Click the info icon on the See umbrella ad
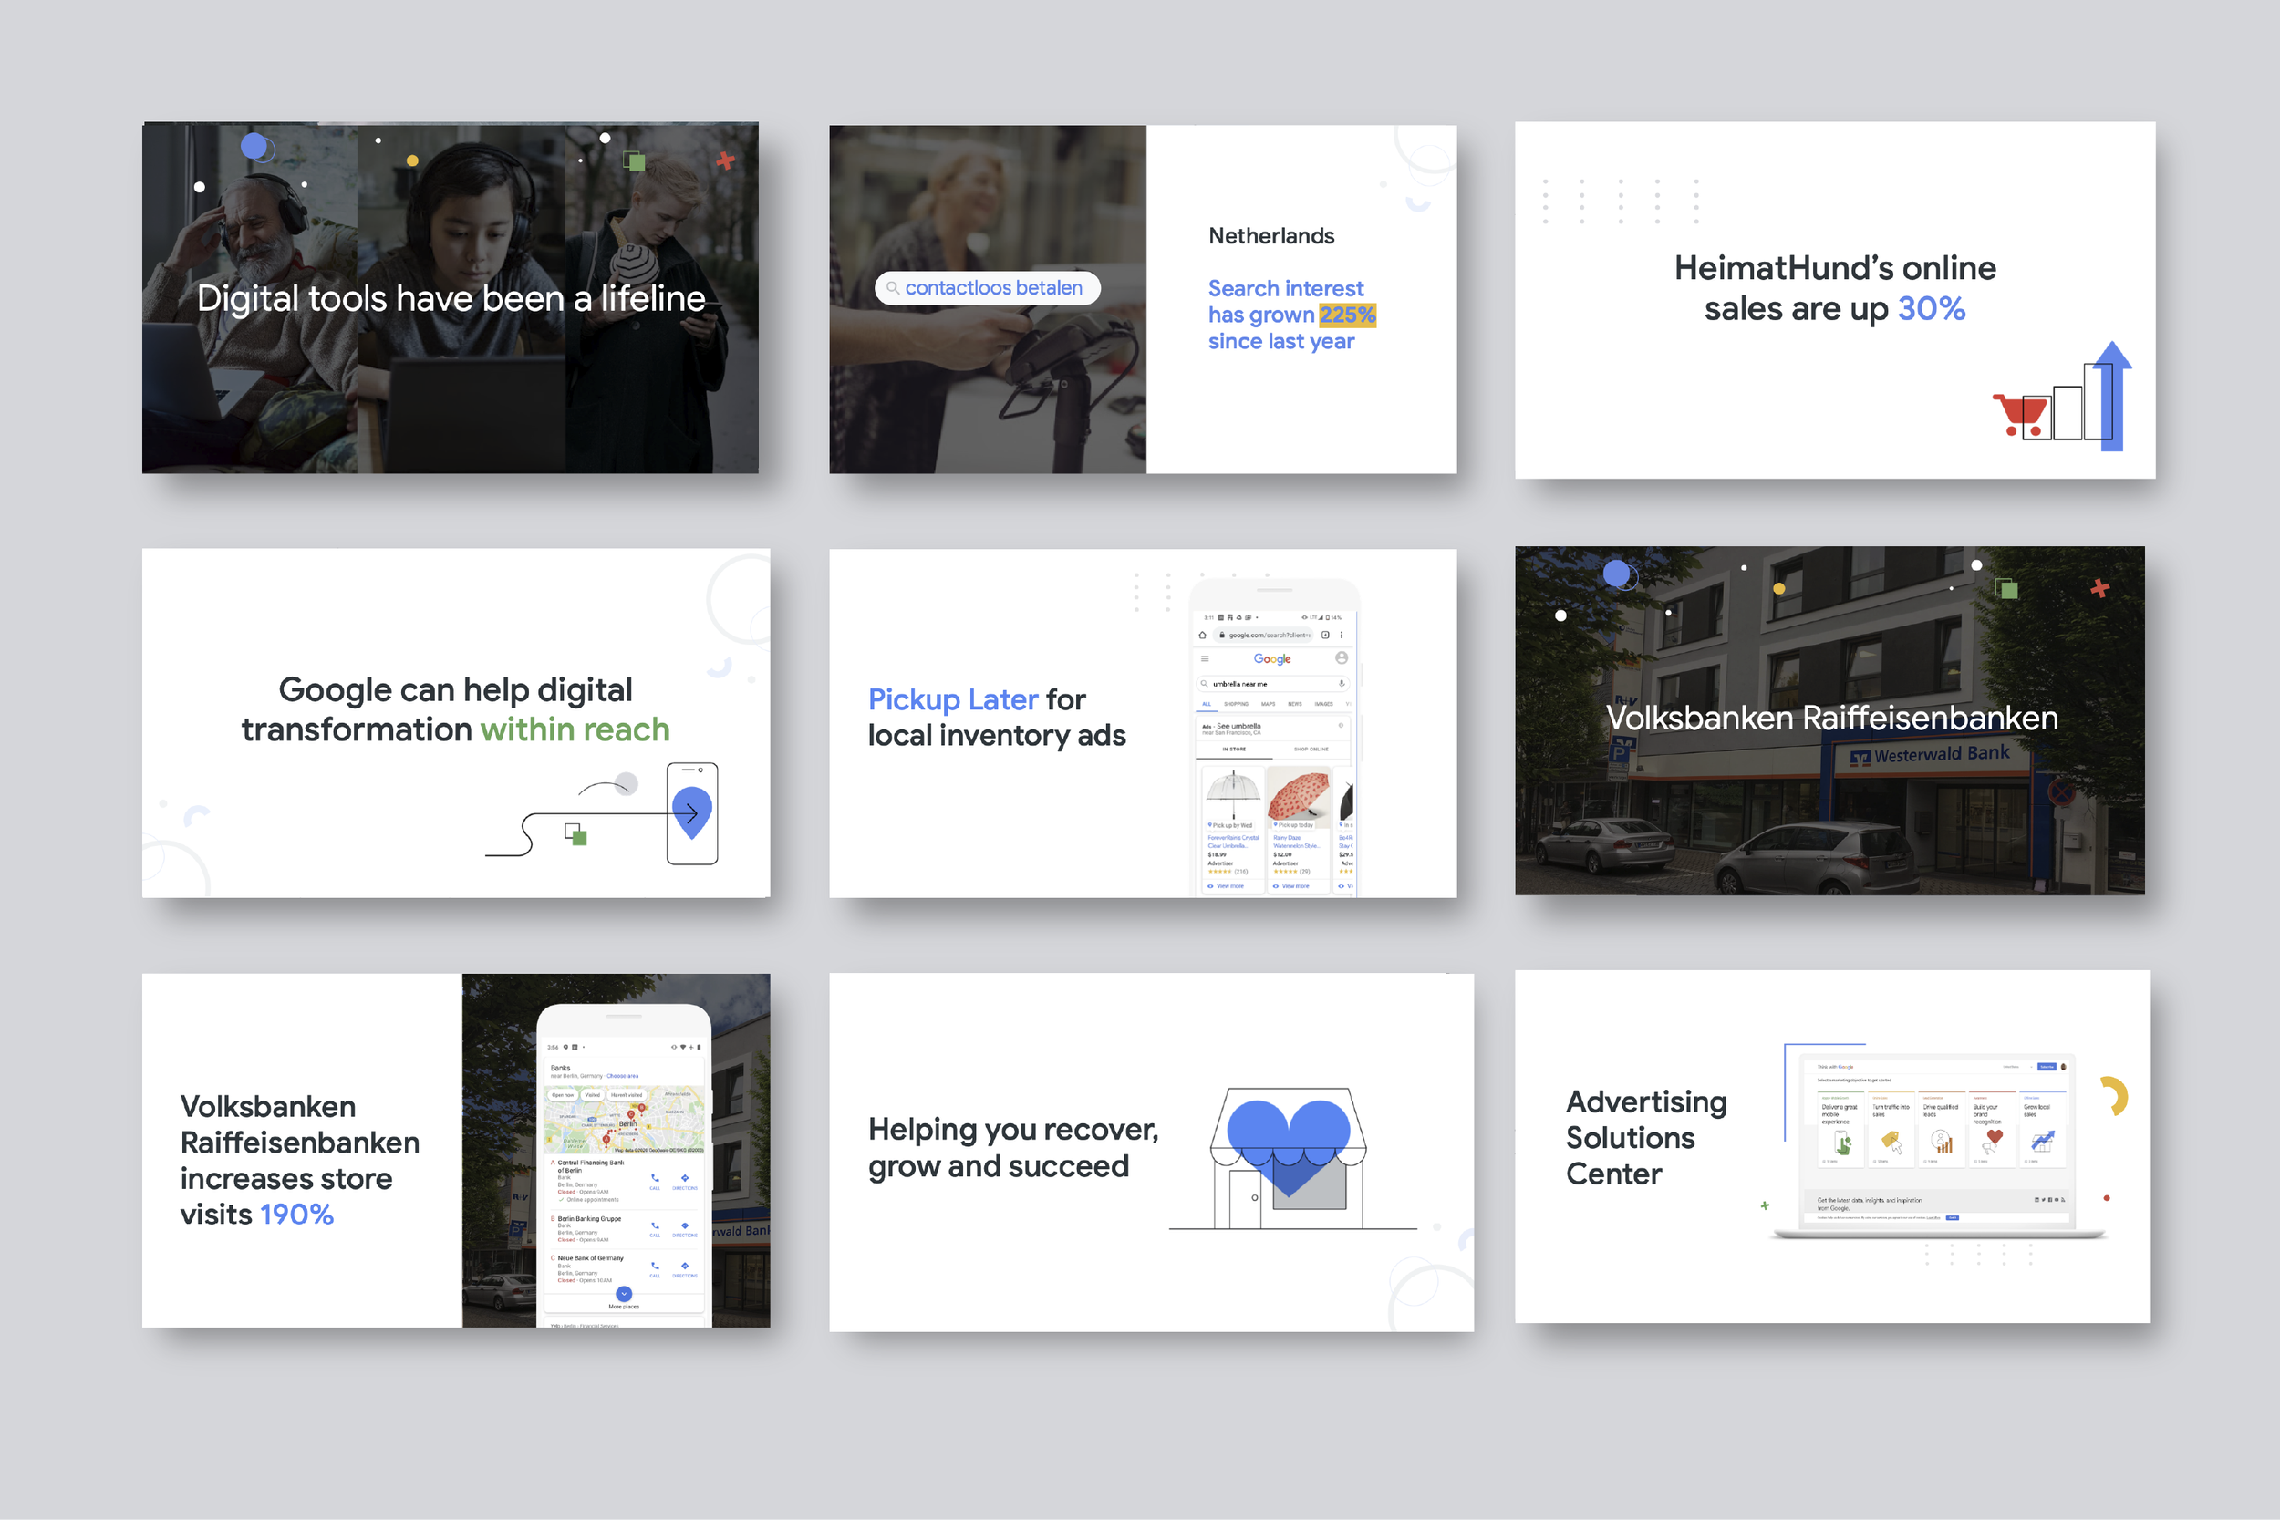The height and width of the screenshot is (1520, 2280). point(1341,725)
